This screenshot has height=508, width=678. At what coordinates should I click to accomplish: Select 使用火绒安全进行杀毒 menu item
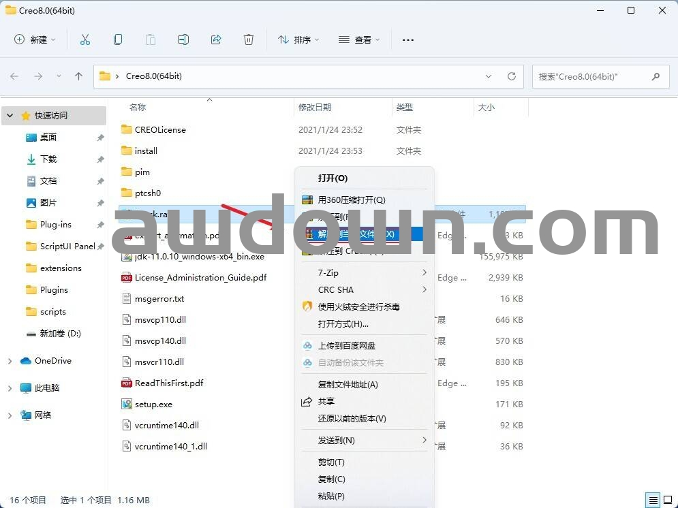[358, 307]
